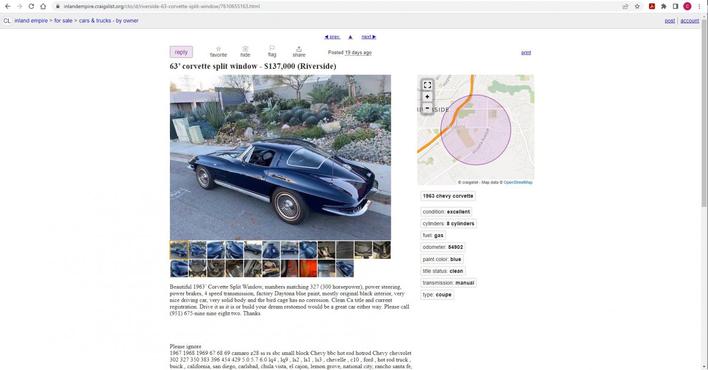The height and width of the screenshot is (370, 708).
Task: Zoom out on the map with minus button
Action: (x=427, y=108)
